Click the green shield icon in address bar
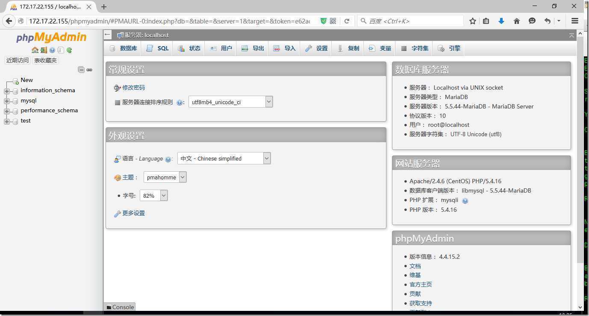This screenshot has height=316, width=589. pyautogui.click(x=324, y=21)
